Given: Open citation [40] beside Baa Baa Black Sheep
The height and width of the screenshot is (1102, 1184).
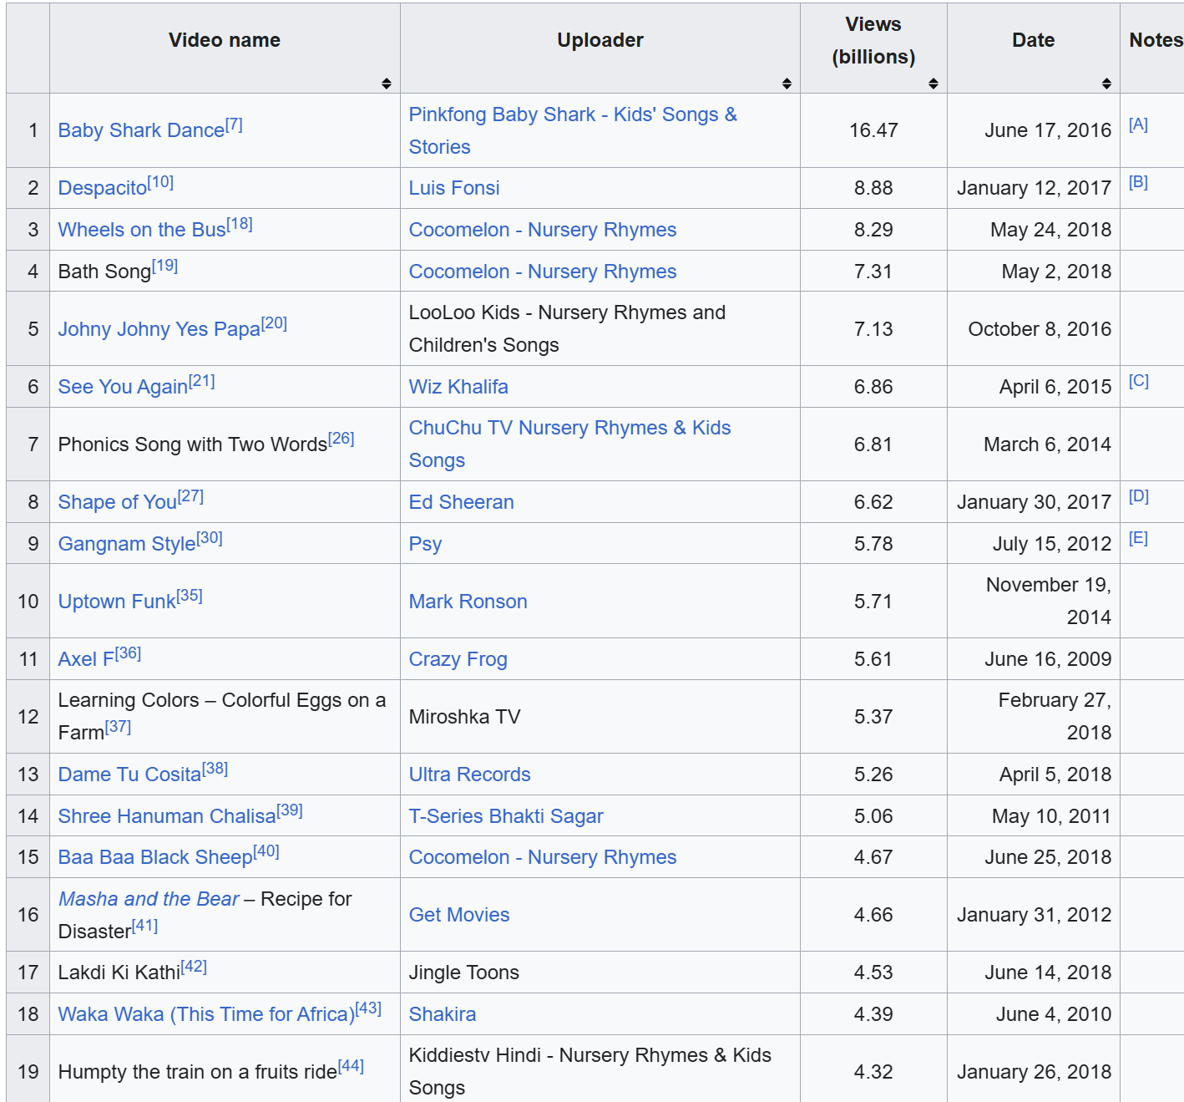Looking at the screenshot, I should click(266, 851).
